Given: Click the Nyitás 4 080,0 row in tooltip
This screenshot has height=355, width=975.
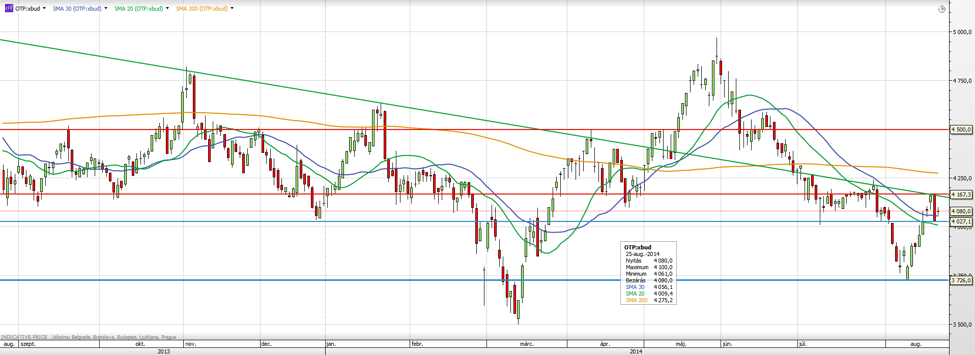Looking at the screenshot, I should pyautogui.click(x=649, y=261).
